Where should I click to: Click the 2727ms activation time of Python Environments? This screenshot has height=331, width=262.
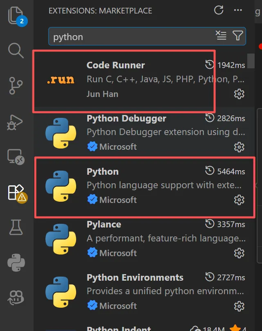[231, 277]
